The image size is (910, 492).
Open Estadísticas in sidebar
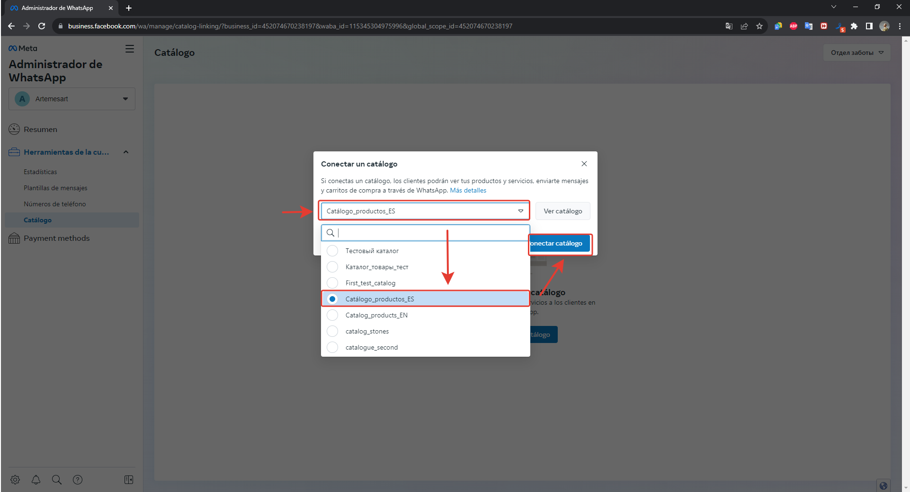[40, 172]
